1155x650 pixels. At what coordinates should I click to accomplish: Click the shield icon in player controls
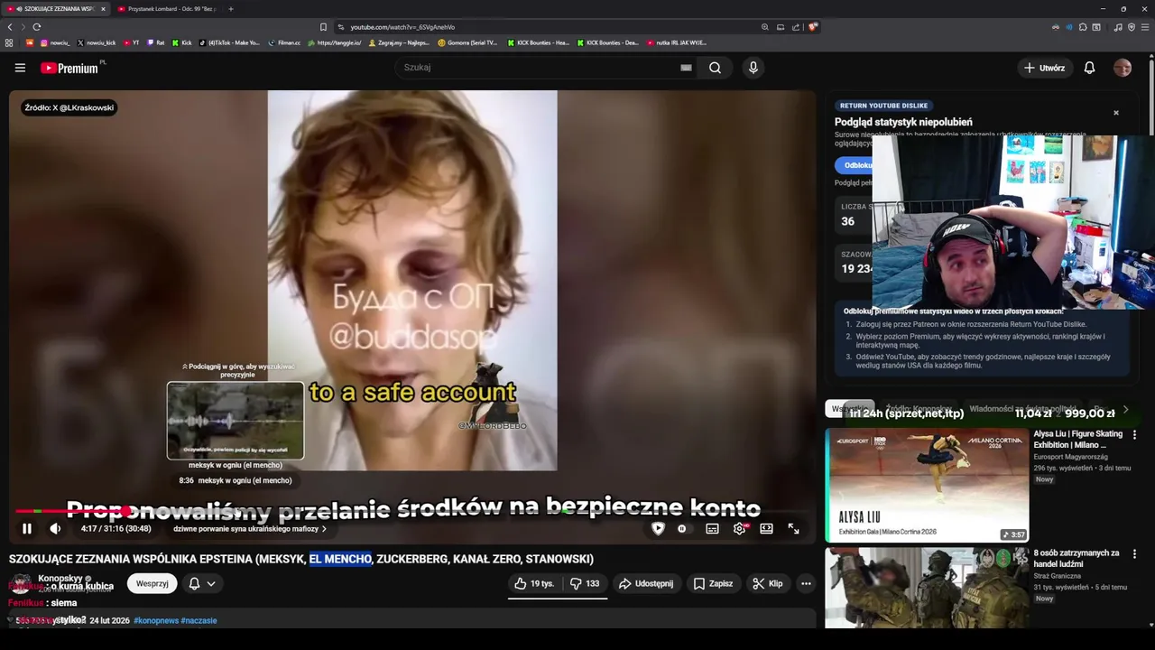[658, 529]
